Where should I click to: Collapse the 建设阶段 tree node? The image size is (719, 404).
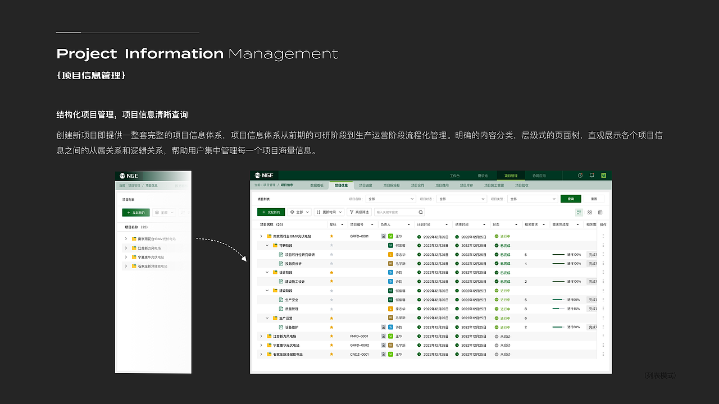267,291
